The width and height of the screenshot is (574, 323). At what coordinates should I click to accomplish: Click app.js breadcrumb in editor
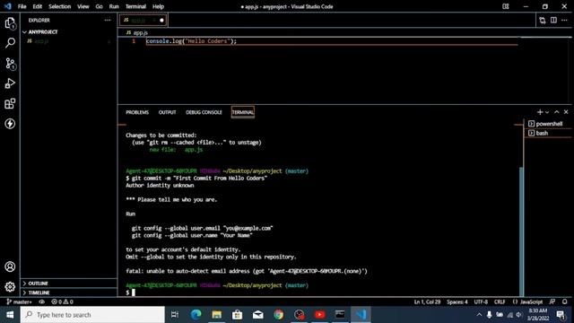click(137, 32)
